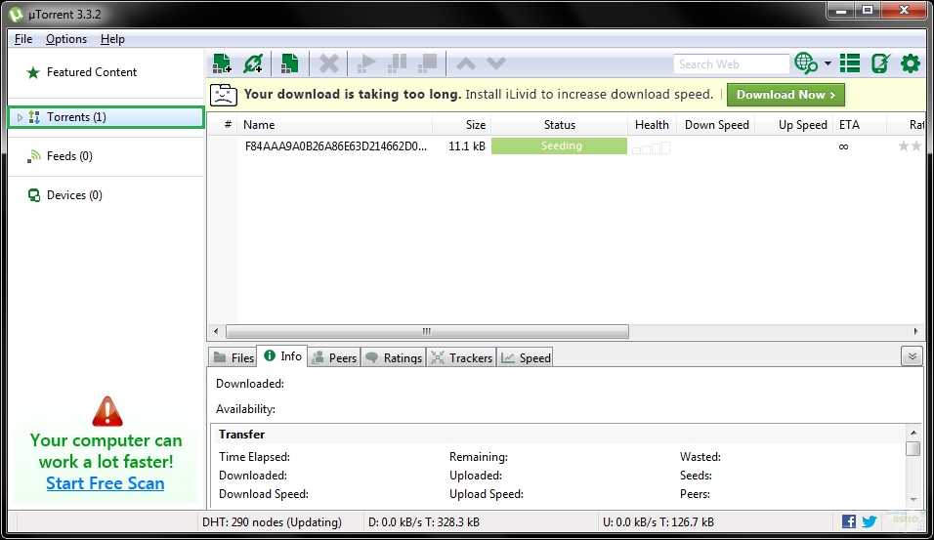Select Feeds (0) in sidebar

coord(69,156)
